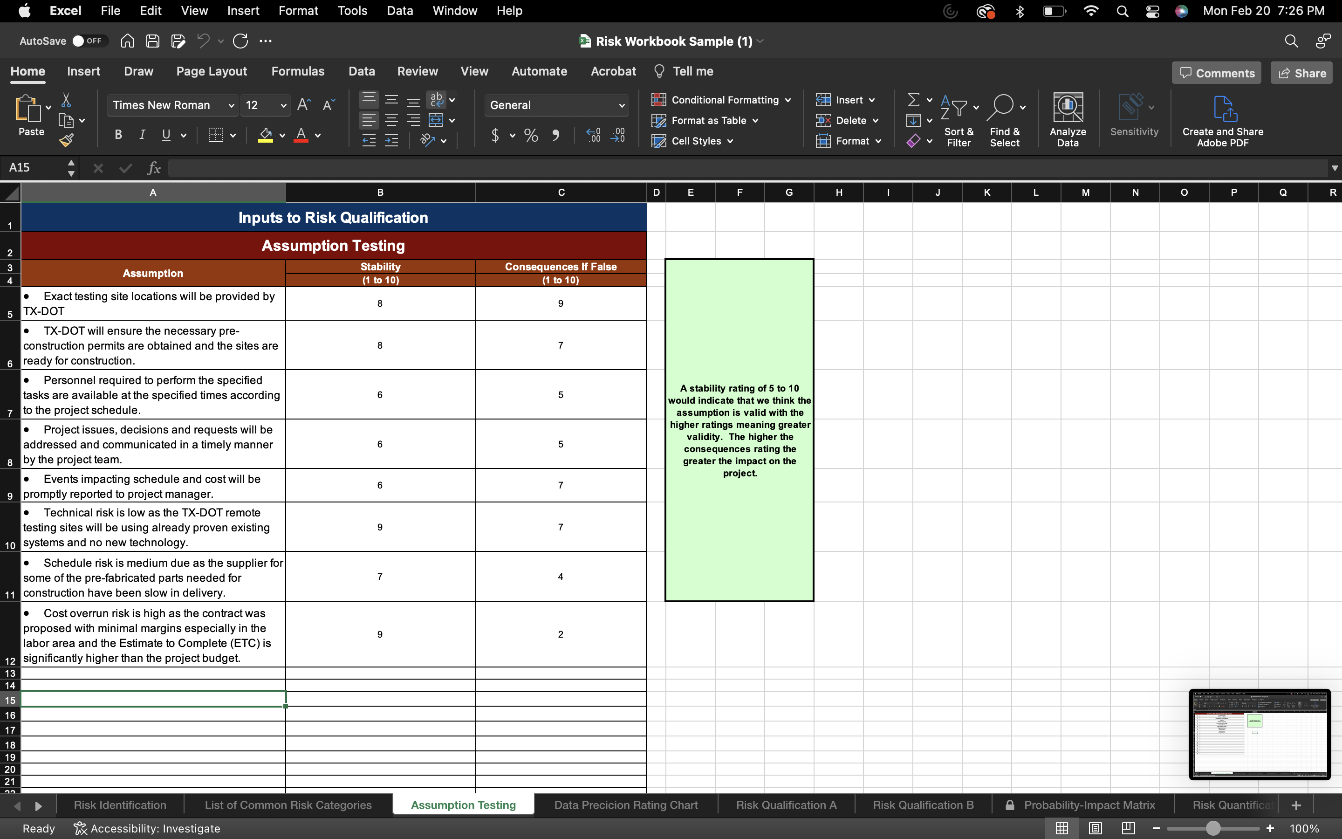
Task: Click the Percent Style icon
Action: pyautogui.click(x=531, y=135)
